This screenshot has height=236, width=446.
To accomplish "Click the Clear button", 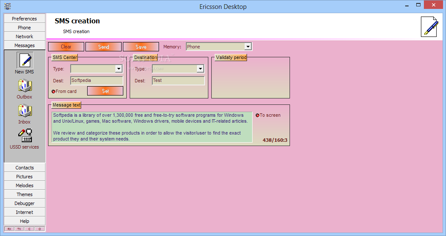I will 66,47.
